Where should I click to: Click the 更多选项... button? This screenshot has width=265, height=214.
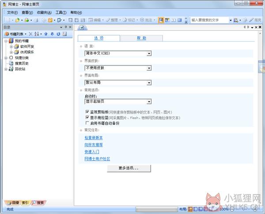[129, 168]
